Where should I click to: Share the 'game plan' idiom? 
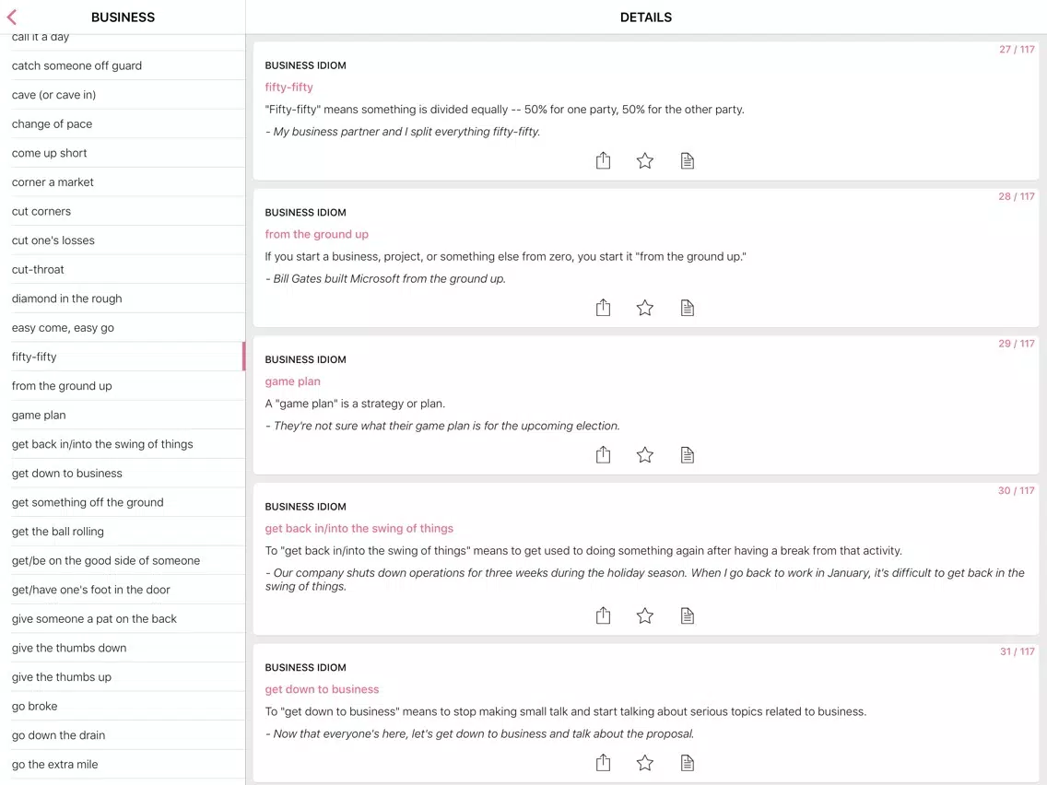click(x=603, y=455)
